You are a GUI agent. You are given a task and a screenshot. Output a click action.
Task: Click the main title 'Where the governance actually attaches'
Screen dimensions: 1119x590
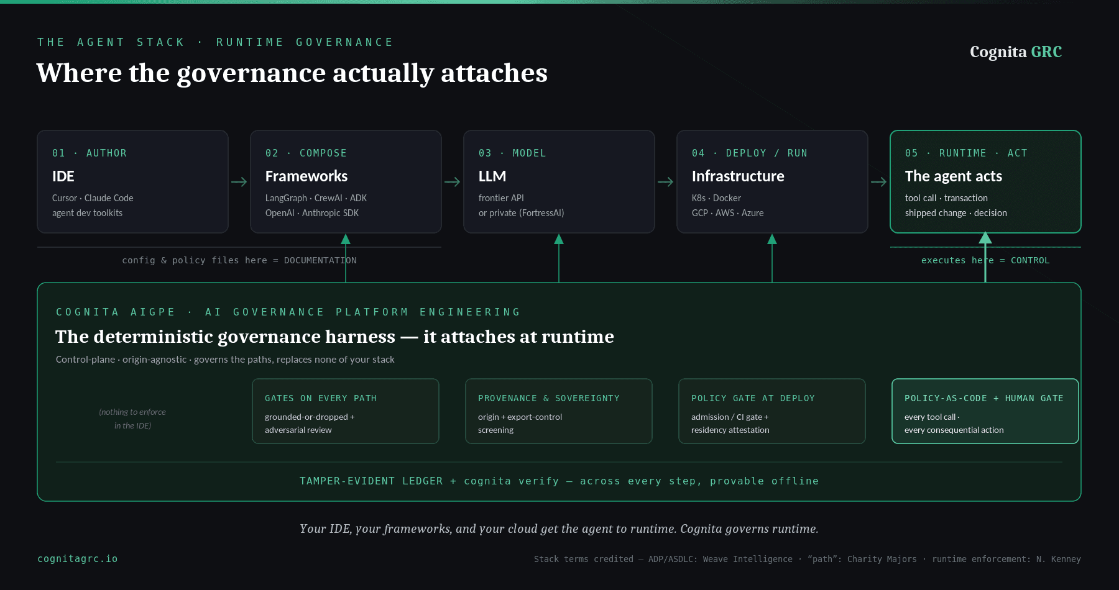292,73
